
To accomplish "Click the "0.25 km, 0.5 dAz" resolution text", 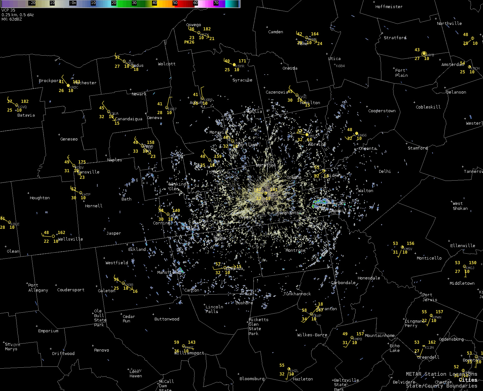I will click(x=18, y=15).
